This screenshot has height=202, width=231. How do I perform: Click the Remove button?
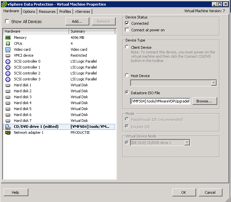point(103,21)
